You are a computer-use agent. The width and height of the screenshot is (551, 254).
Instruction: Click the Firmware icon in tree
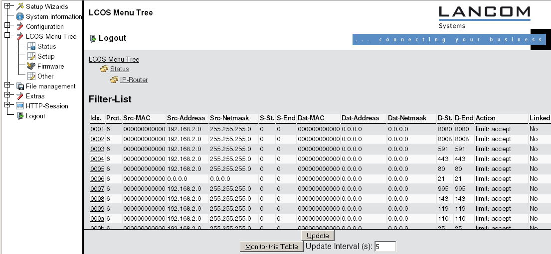coord(31,66)
